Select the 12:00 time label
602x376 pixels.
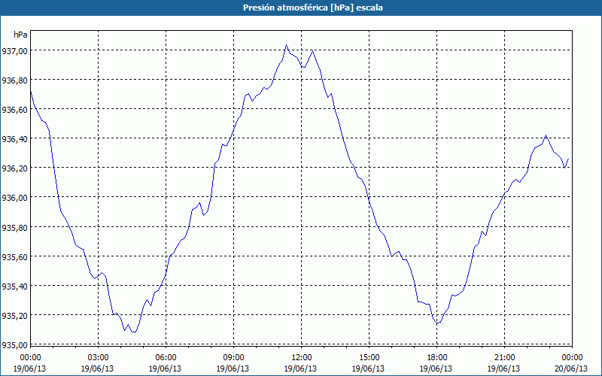click(x=302, y=357)
